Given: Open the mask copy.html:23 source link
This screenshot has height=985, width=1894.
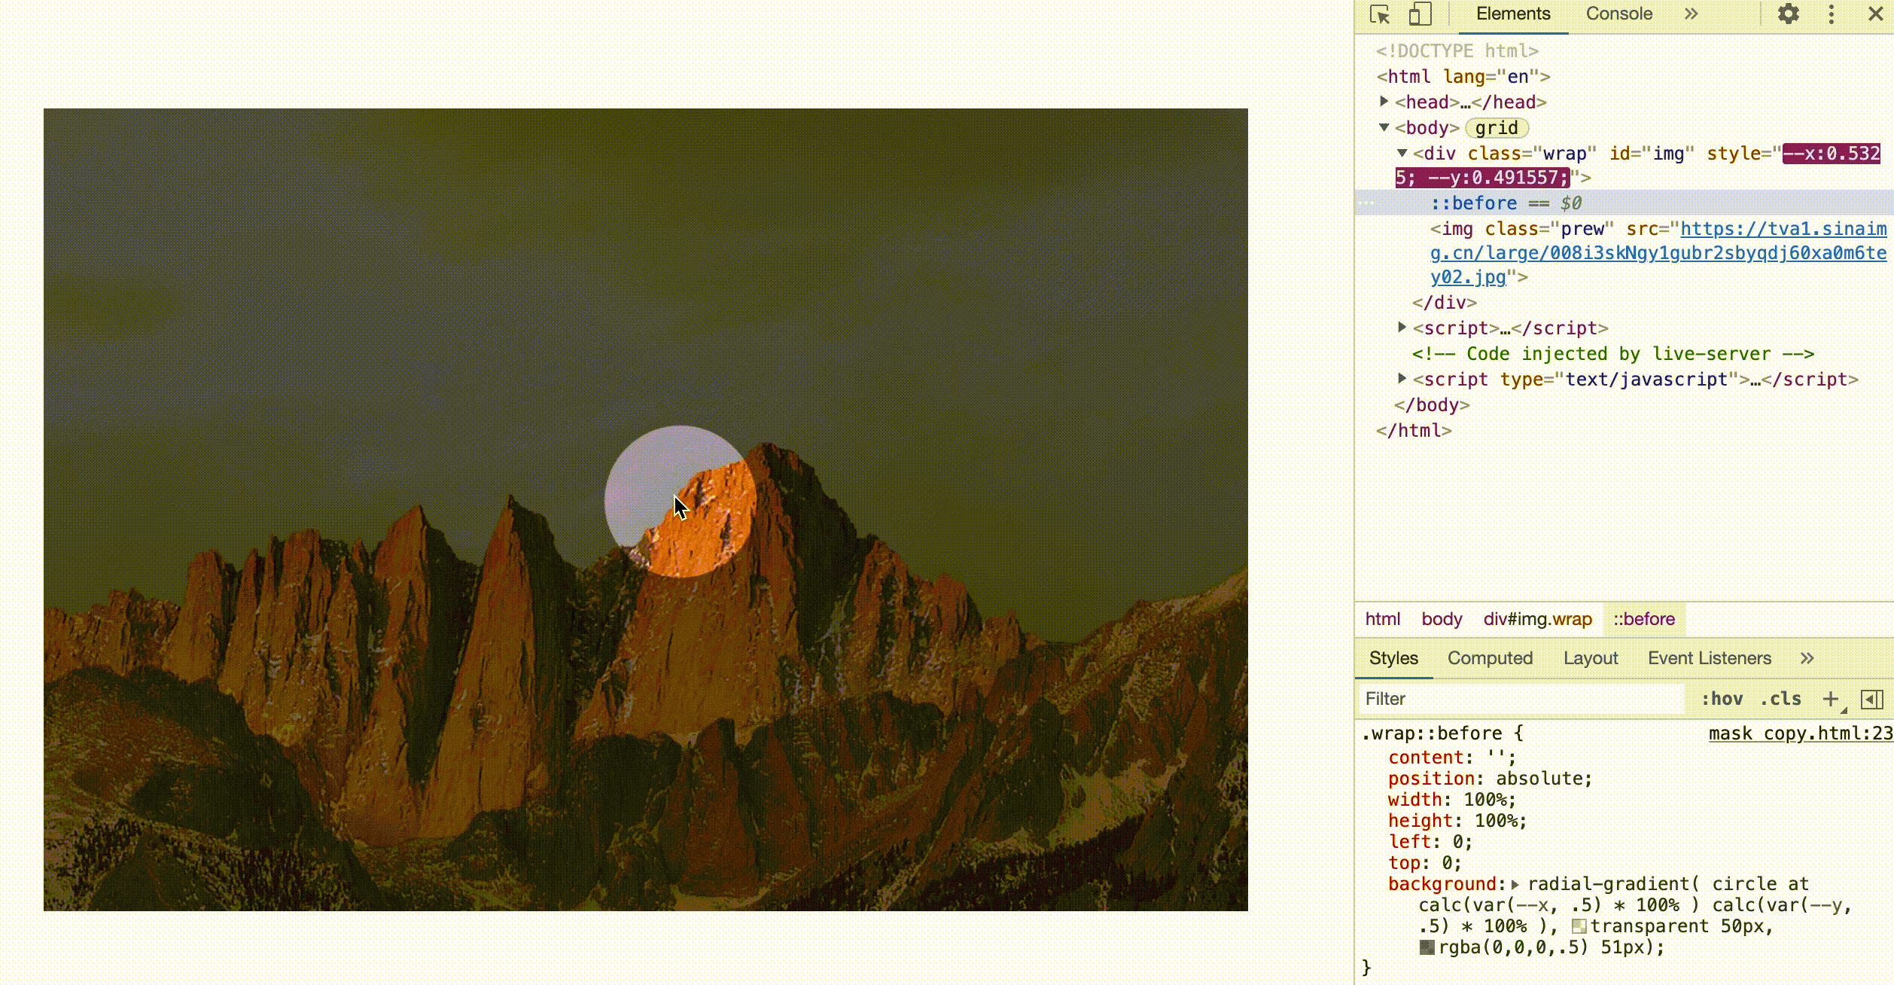Looking at the screenshot, I should click(x=1800, y=733).
